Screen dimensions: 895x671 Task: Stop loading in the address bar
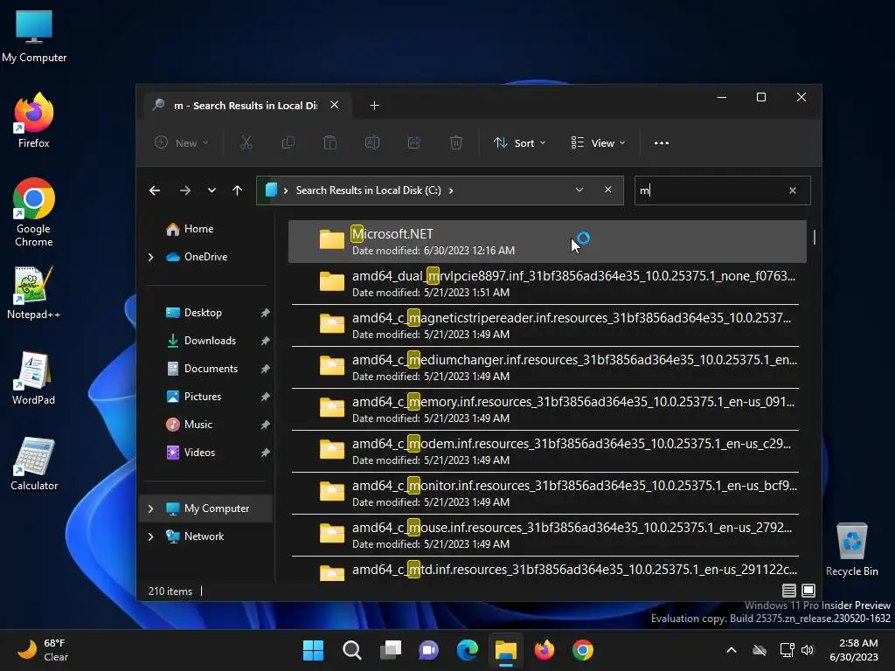coord(608,190)
